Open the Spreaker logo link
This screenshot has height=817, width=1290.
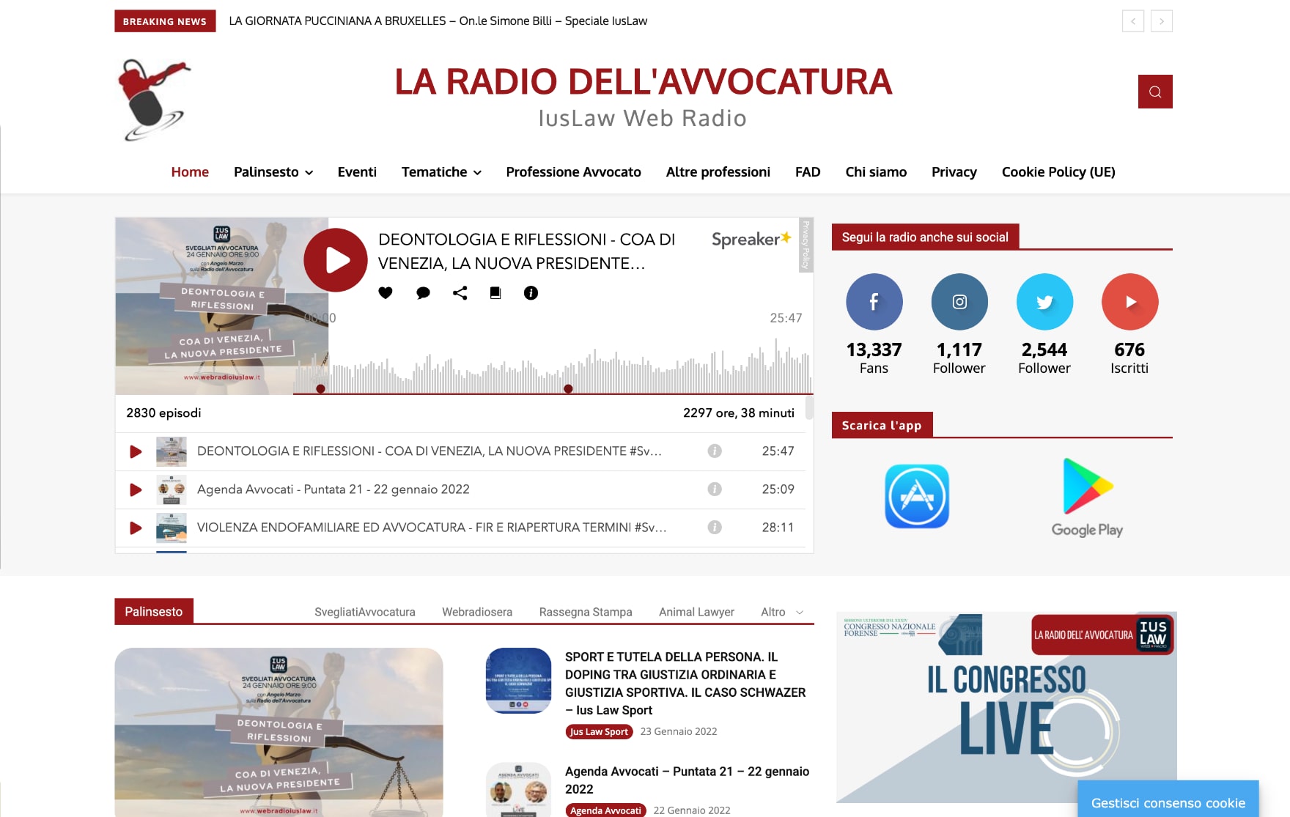(751, 239)
